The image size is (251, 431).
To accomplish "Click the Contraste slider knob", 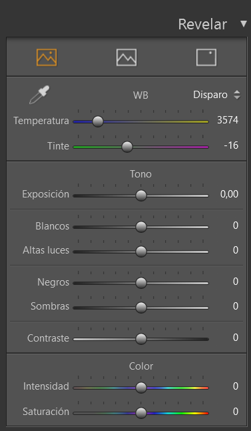I will (141, 339).
